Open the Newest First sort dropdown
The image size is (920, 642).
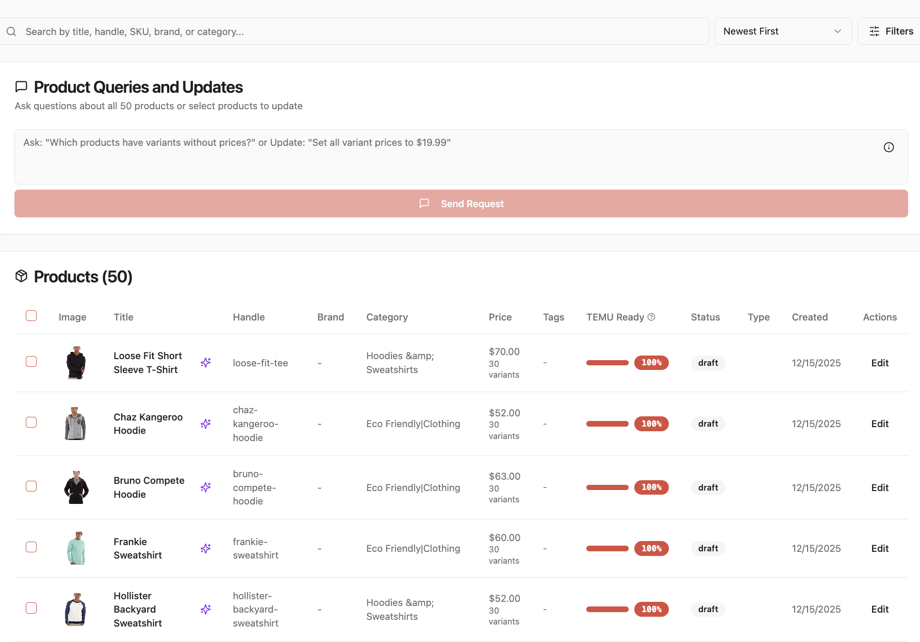pos(782,31)
